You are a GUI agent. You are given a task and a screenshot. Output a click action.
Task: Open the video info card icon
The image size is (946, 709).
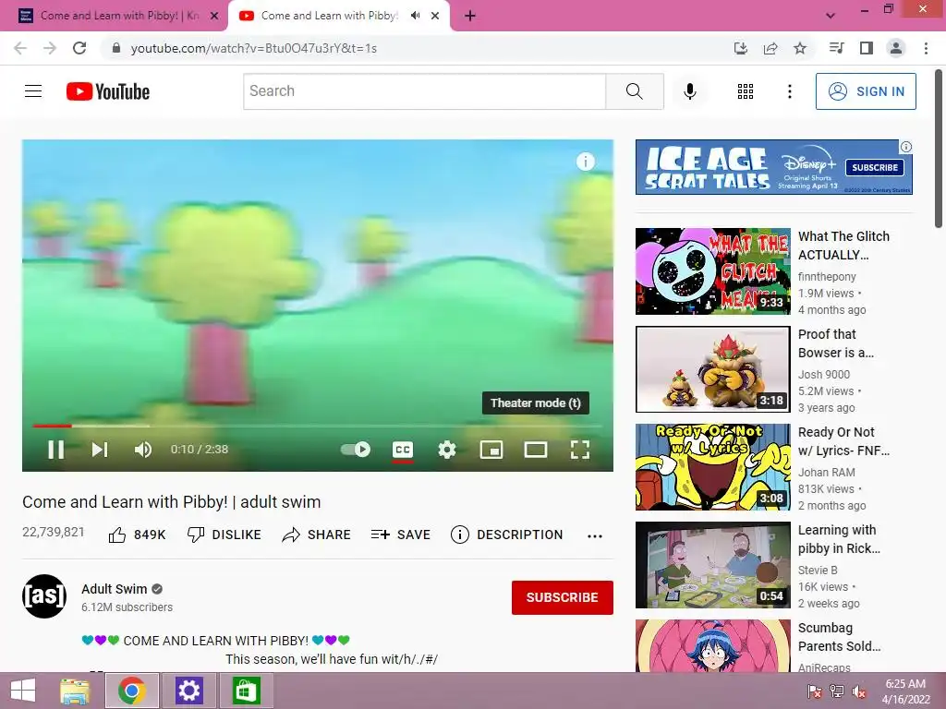585,162
